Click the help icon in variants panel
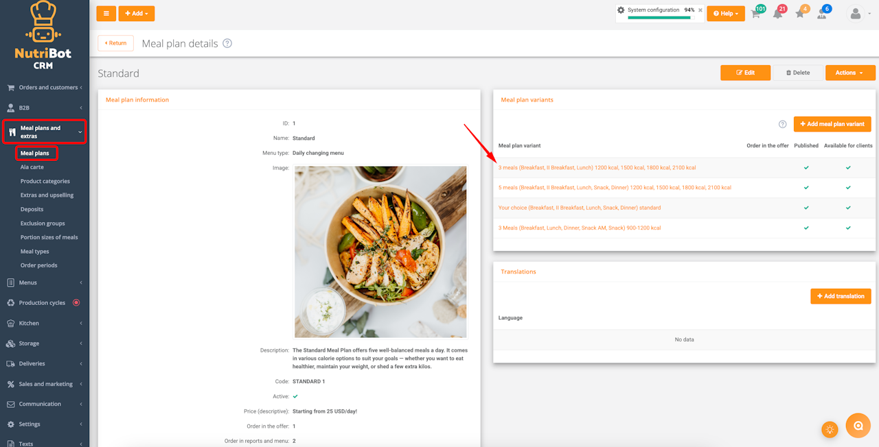879x447 pixels. (782, 124)
